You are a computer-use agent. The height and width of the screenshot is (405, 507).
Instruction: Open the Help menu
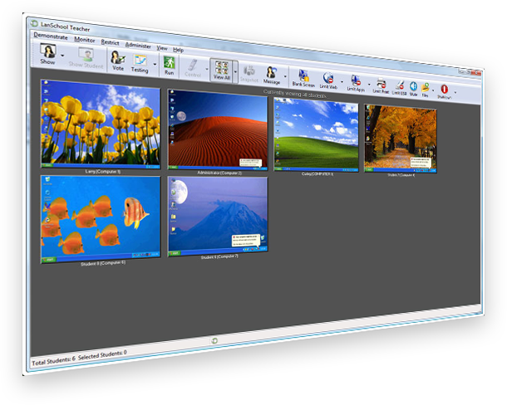pyautogui.click(x=178, y=50)
